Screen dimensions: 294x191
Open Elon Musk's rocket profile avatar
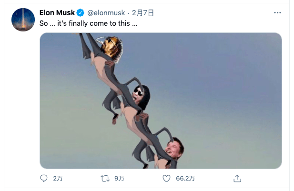[x=23, y=20]
